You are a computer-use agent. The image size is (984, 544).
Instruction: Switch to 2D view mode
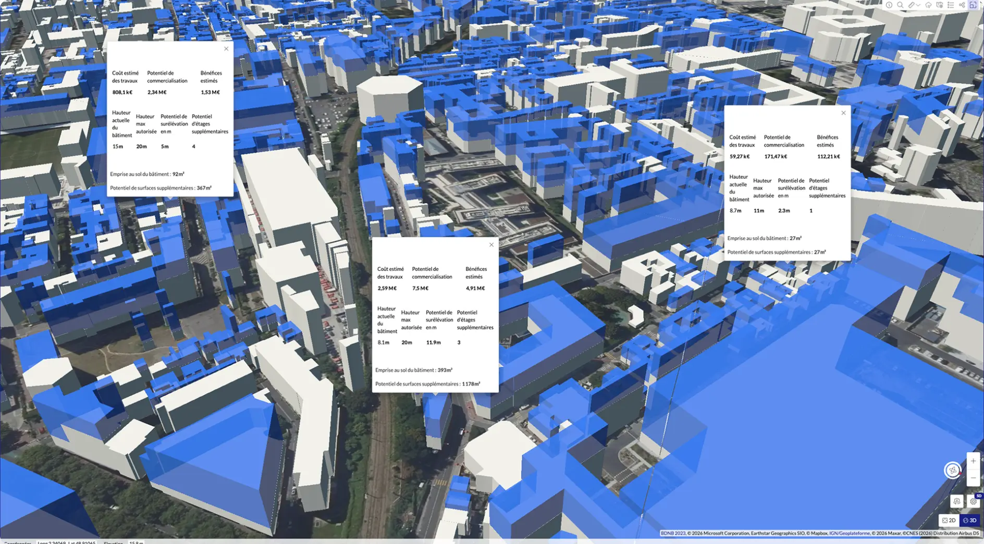coord(949,520)
